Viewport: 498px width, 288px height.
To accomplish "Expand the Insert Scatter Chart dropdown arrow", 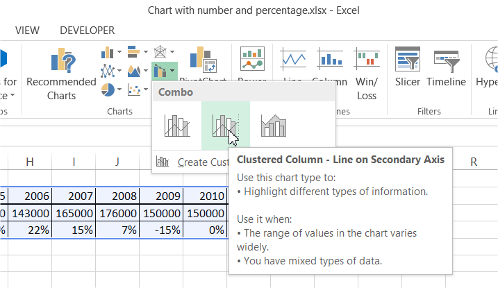I will point(145,89).
